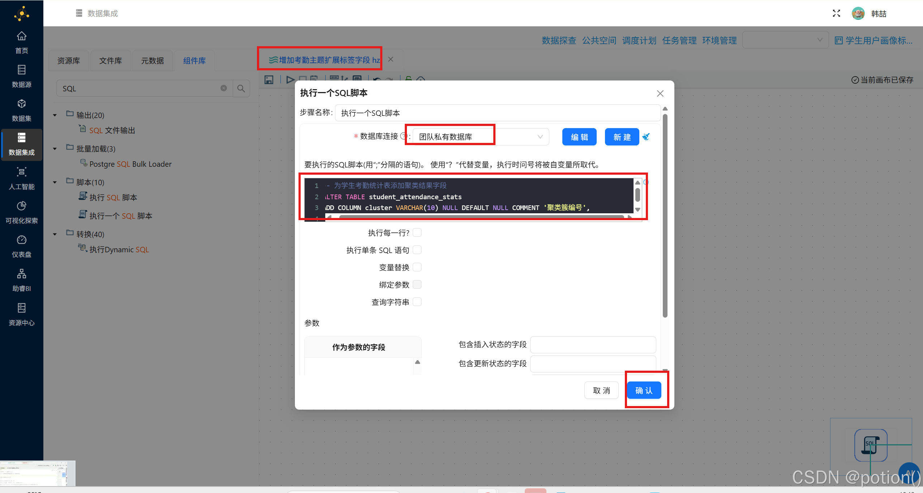The height and width of the screenshot is (493, 923).
Task: Click the 数据库连接 help question icon
Action: pos(404,136)
